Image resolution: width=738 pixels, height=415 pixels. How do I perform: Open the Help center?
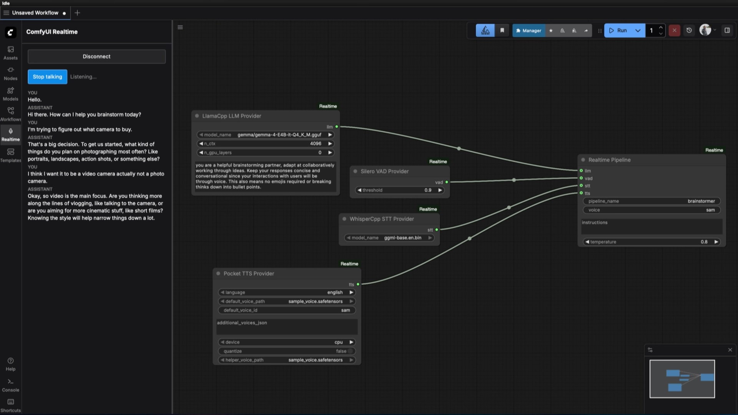tap(10, 364)
